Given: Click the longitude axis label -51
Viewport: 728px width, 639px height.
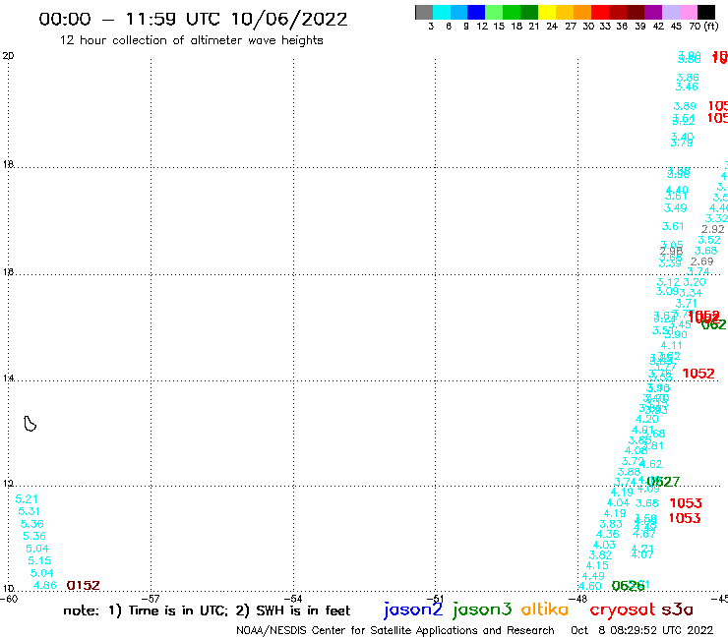Looking at the screenshot, I should click(x=437, y=599).
